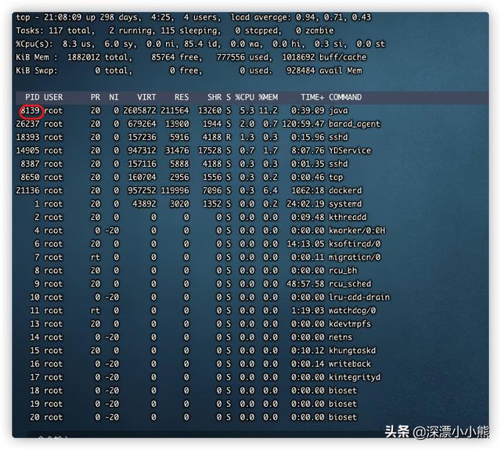The width and height of the screenshot is (501, 450).
Task: Click the load average values
Action: tap(339, 17)
